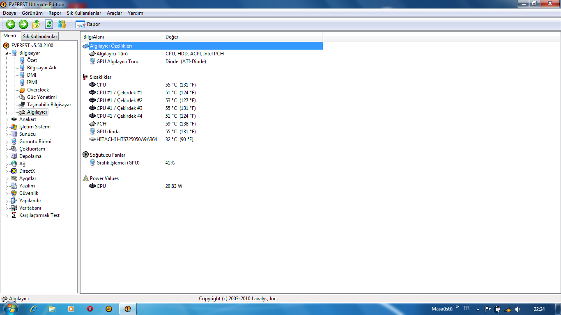Open the Yardım menu
The image size is (561, 315).
(136, 13)
